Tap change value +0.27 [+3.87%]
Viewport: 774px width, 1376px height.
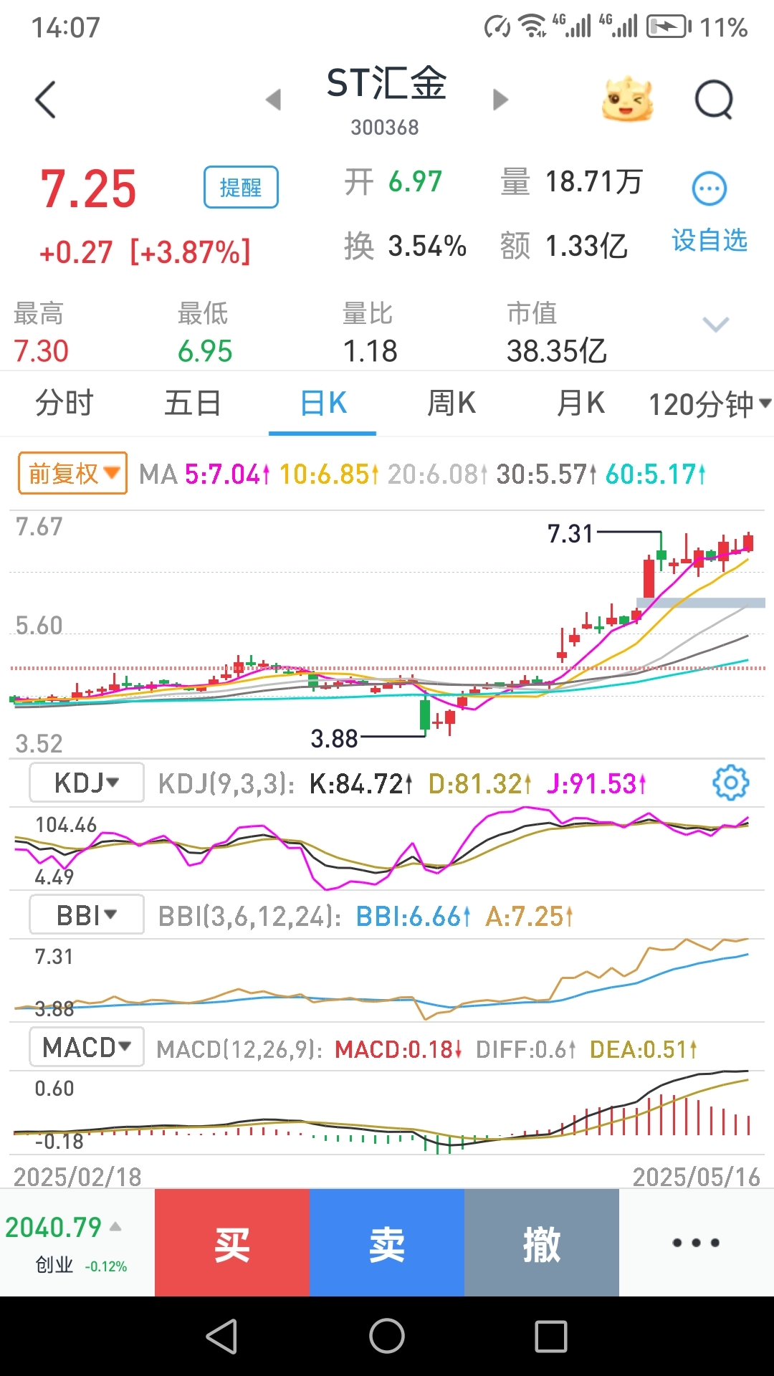[145, 252]
